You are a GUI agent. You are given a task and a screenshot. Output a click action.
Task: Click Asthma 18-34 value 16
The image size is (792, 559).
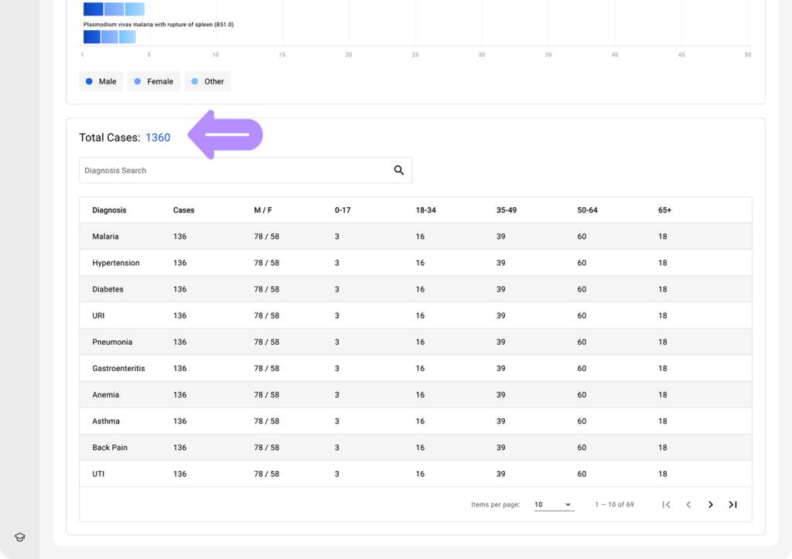pyautogui.click(x=420, y=421)
